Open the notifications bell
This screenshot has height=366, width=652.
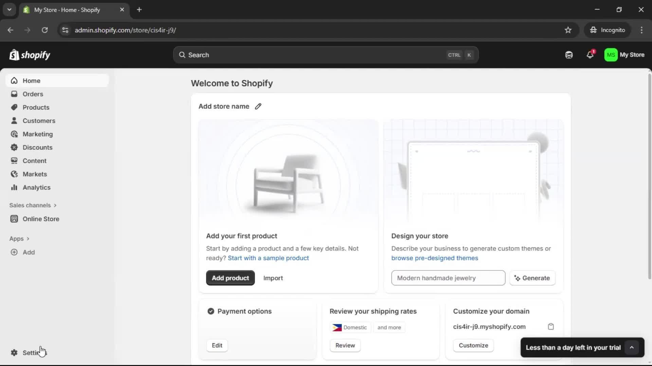590,55
